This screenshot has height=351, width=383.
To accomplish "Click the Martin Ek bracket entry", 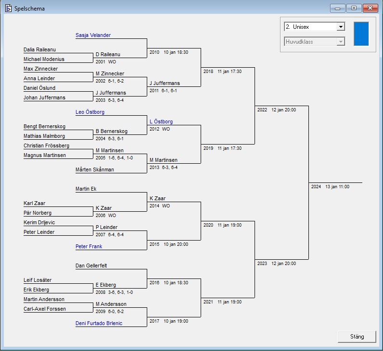I will pos(86,189).
